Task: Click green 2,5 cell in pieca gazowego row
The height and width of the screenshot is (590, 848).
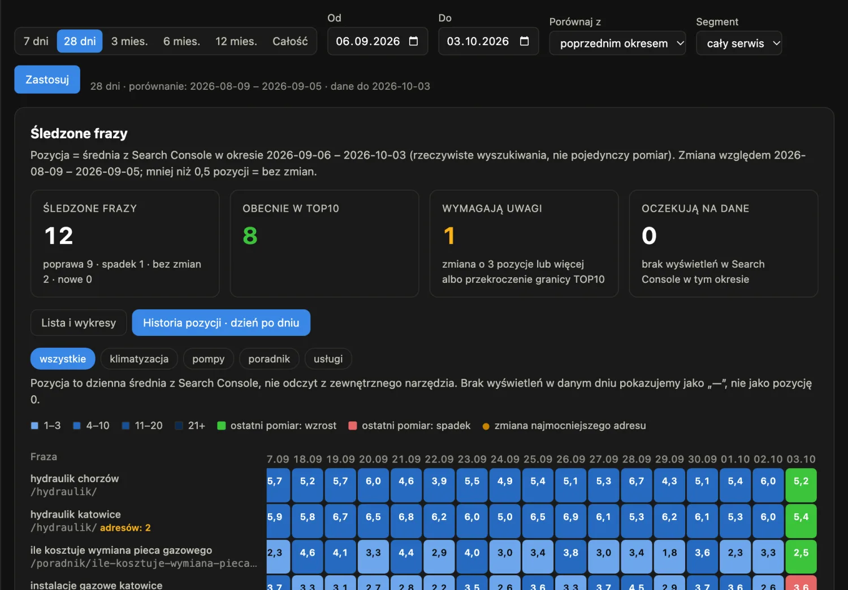Action: (x=801, y=557)
